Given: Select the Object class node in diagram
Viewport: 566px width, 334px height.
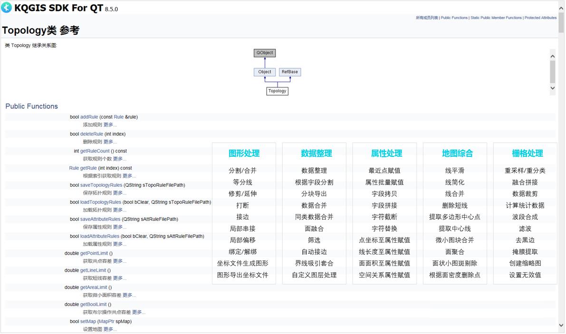Looking at the screenshot, I should (265, 72).
